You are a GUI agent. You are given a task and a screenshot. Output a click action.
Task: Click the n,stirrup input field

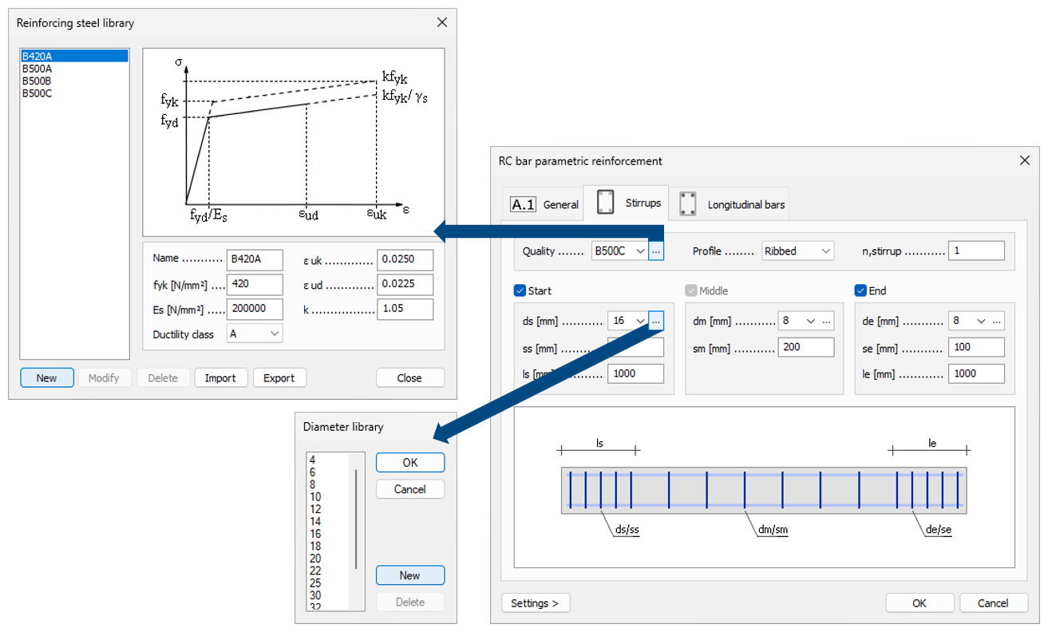pos(976,251)
